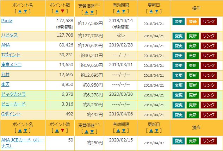Open the Ponta link
Viewport: 223px width, 151px height.
pos(7,21)
